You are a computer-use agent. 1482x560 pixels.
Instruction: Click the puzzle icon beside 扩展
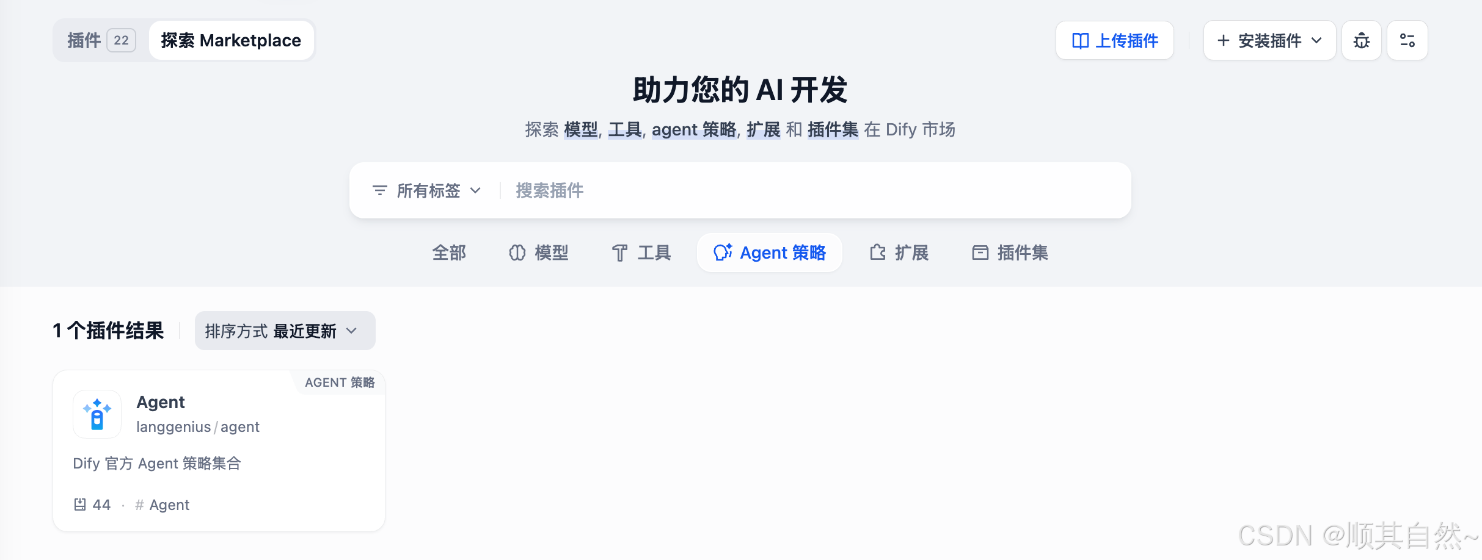pyautogui.click(x=878, y=253)
